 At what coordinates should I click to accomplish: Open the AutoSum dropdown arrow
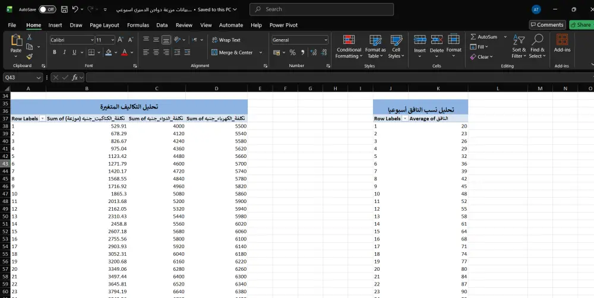tap(505, 37)
